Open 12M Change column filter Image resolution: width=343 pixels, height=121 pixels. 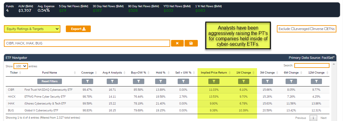[x=316, y=81]
